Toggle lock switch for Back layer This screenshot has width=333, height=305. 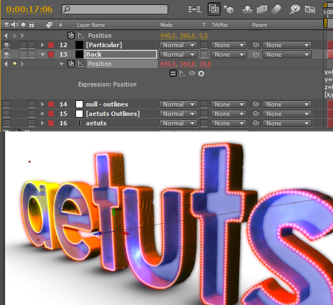click(32, 54)
